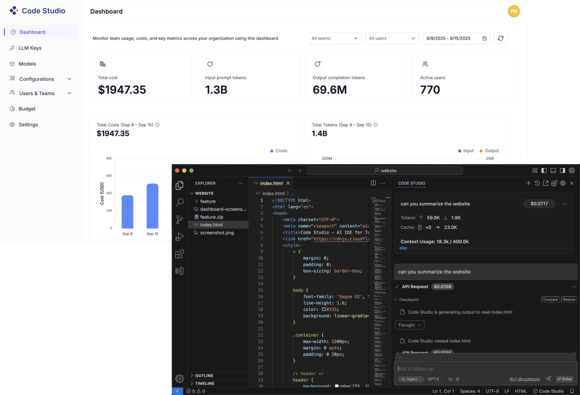Refresh dashboard metrics with the circular arrow

click(500, 38)
